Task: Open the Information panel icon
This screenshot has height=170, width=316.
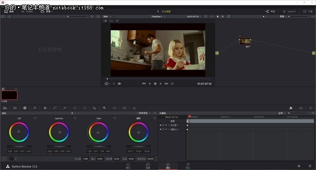Action: pyautogui.click(x=311, y=108)
